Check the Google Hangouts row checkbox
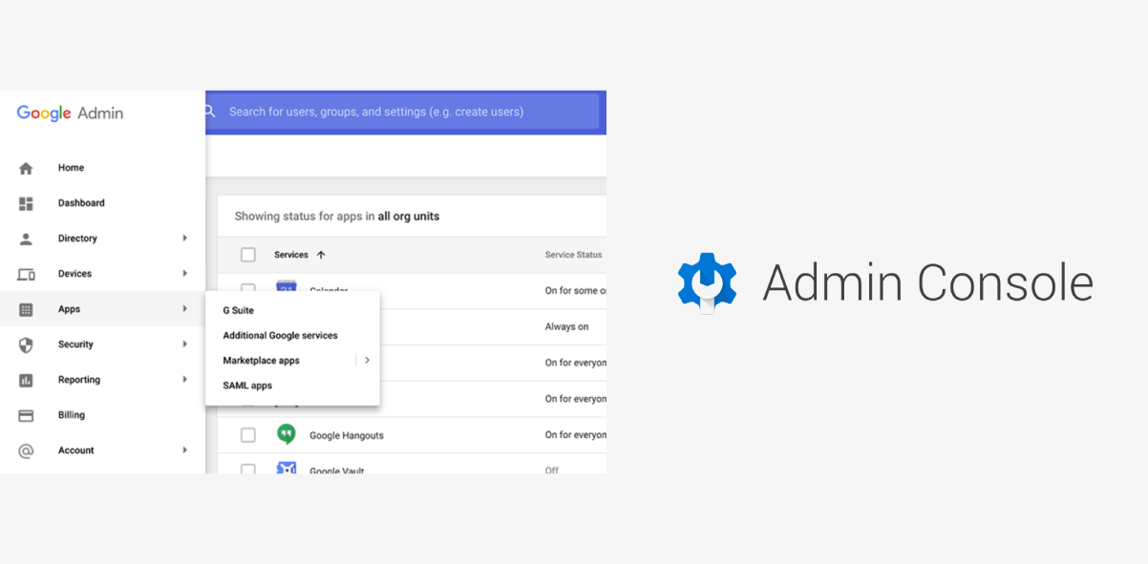This screenshot has height=564, width=1148. click(248, 435)
